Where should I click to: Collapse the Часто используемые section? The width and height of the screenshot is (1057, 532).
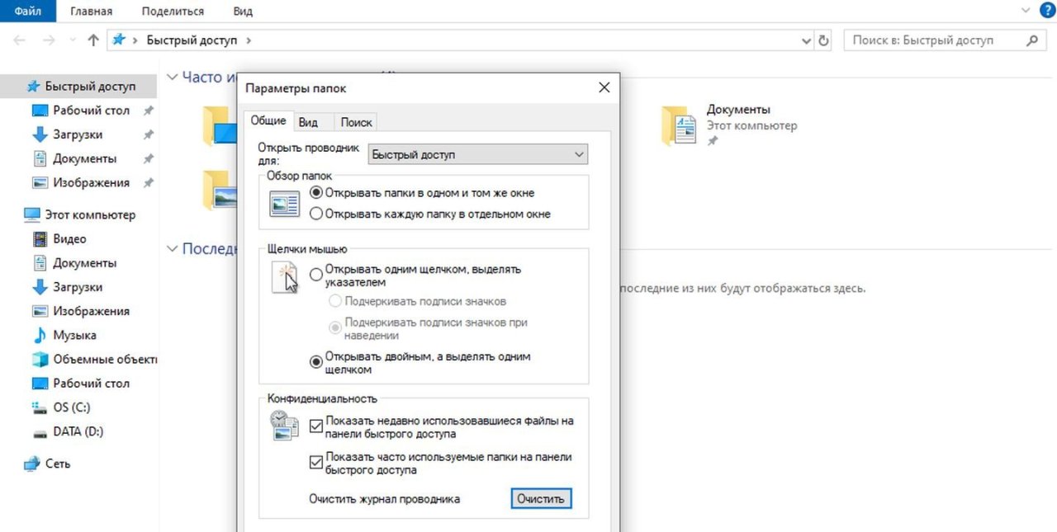click(x=173, y=76)
